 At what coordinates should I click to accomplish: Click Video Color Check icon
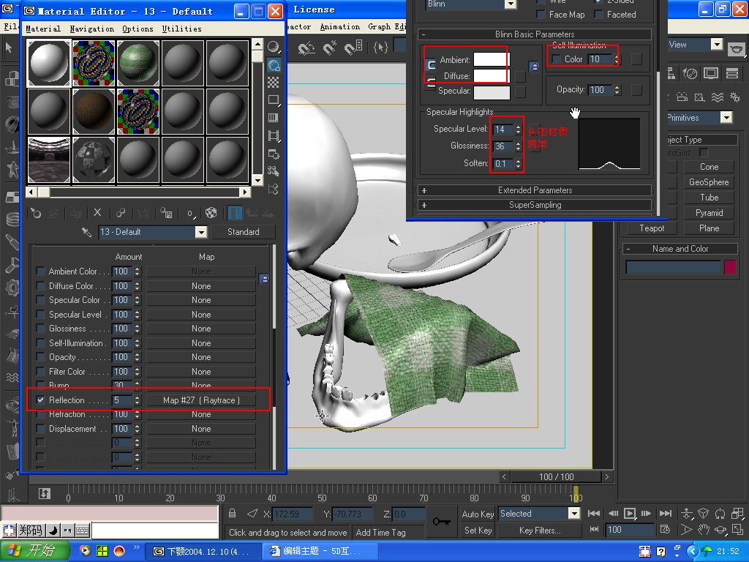click(x=274, y=118)
